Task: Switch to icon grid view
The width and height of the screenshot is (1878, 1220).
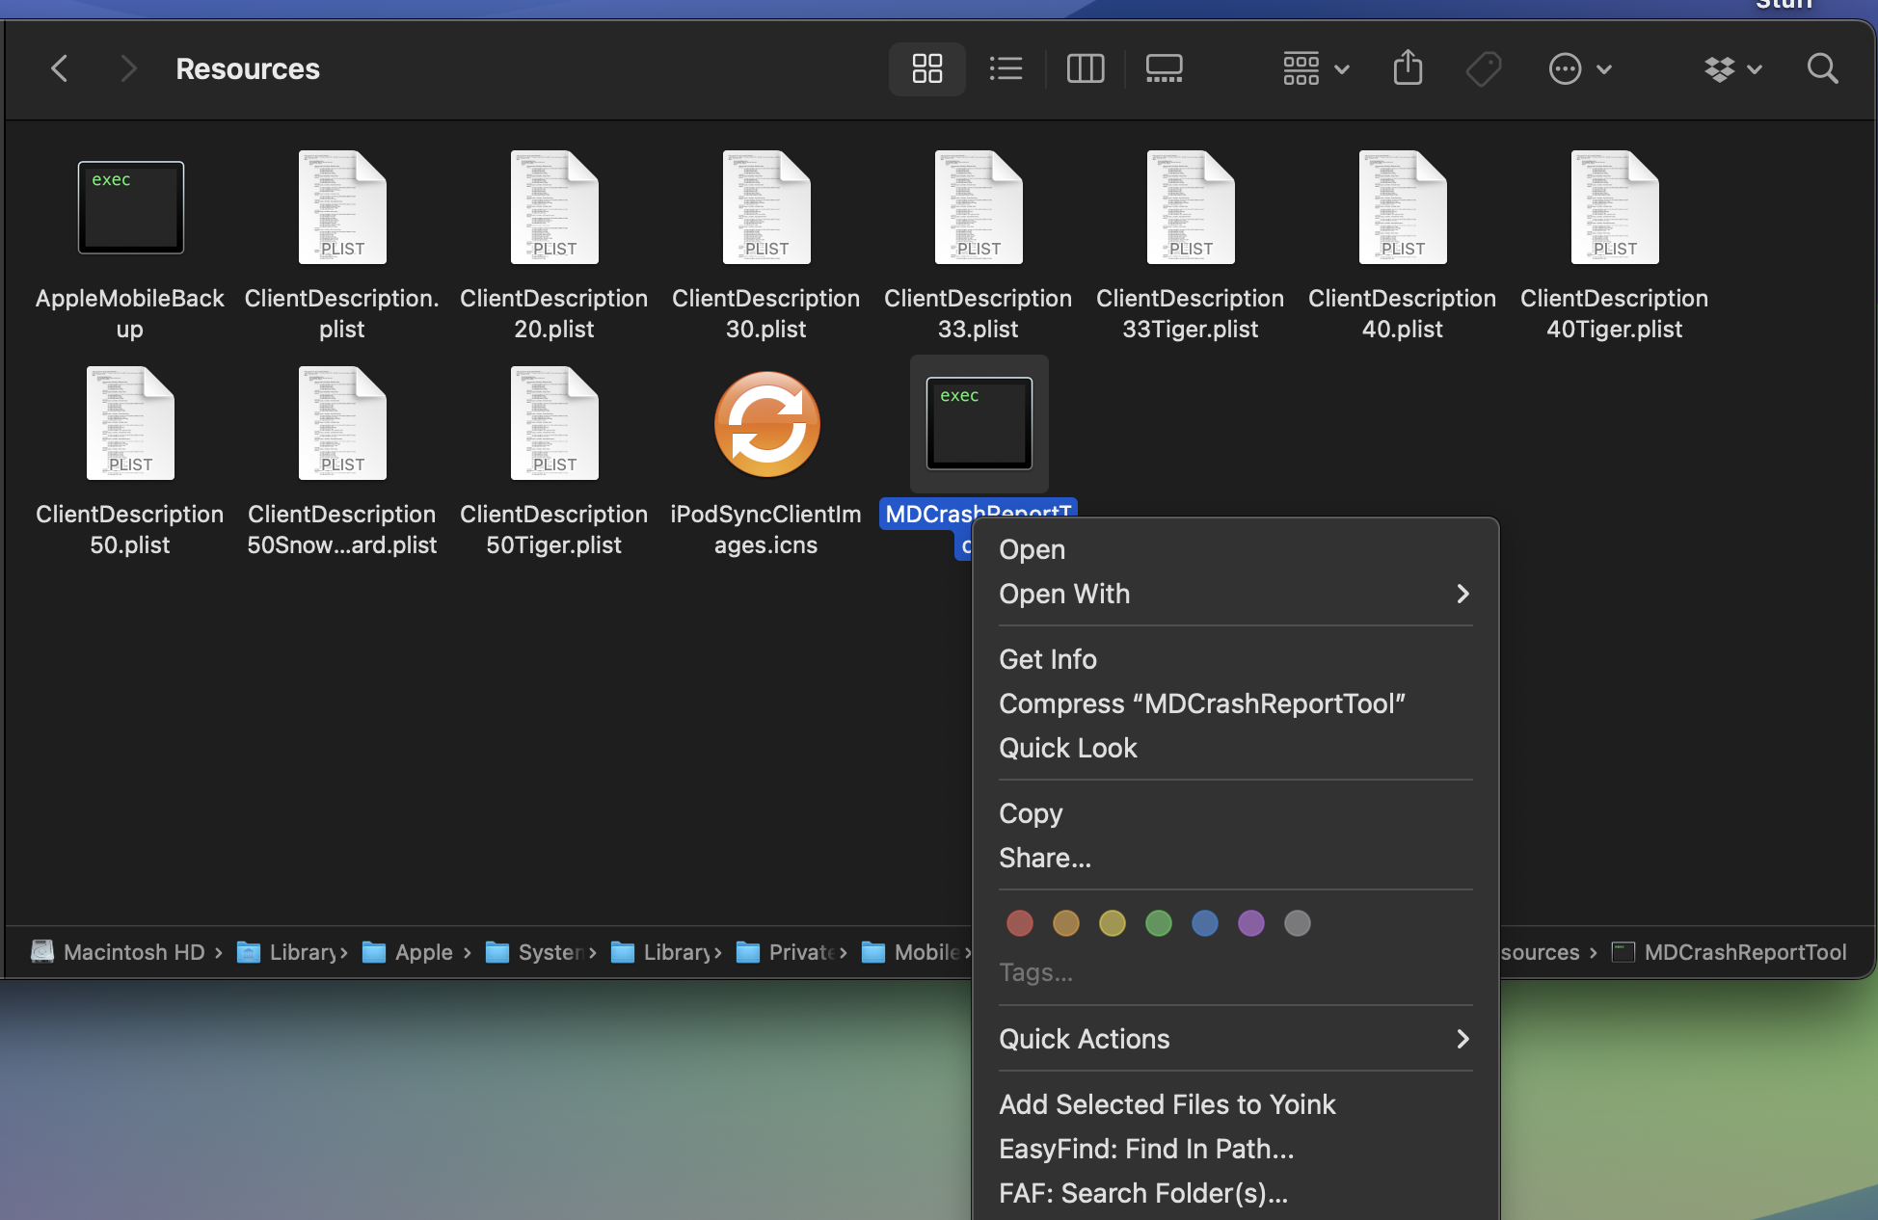Action: click(x=926, y=68)
